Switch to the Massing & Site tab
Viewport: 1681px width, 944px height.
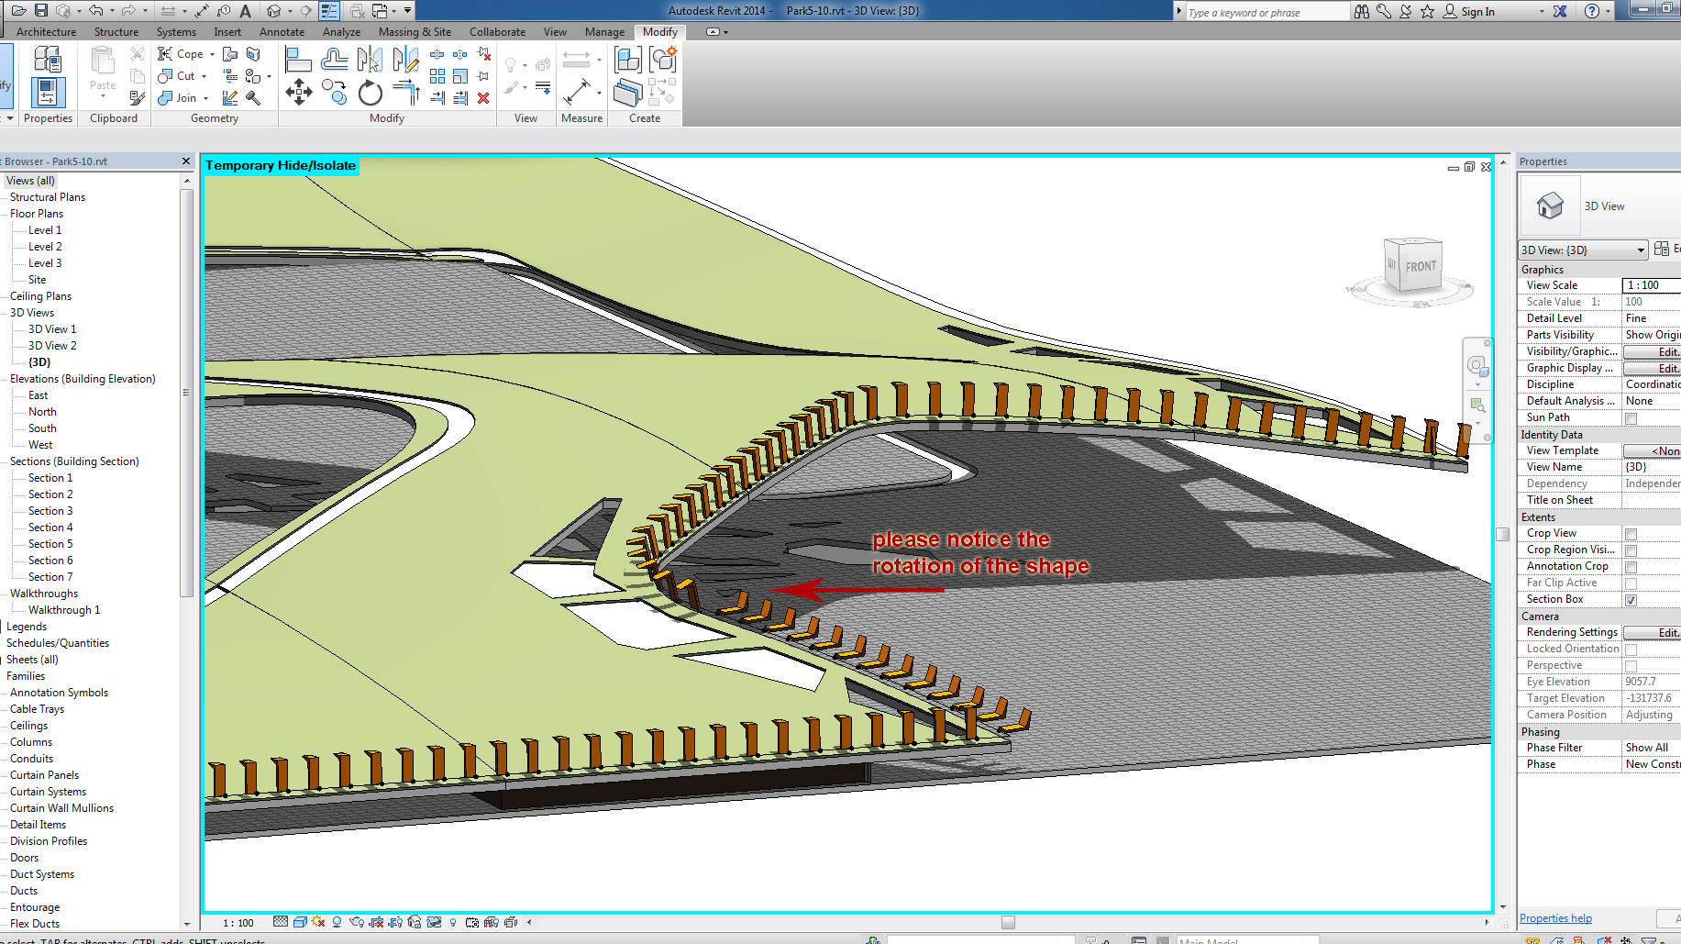(x=415, y=31)
